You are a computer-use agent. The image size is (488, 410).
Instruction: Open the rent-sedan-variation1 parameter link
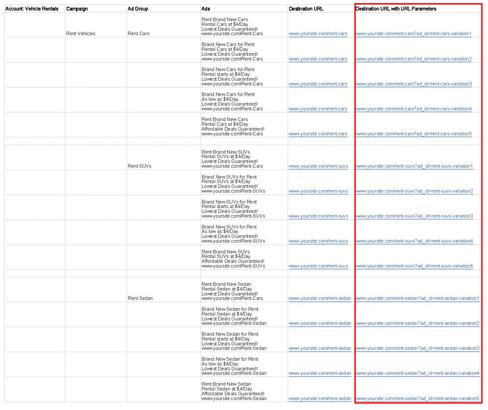point(417,298)
